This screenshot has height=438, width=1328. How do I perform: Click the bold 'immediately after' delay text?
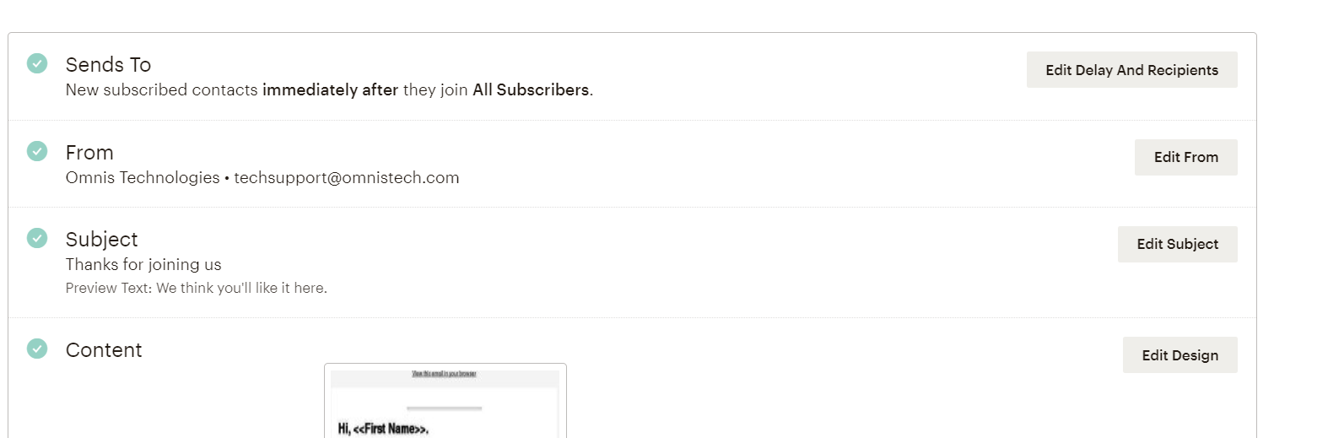[x=330, y=90]
